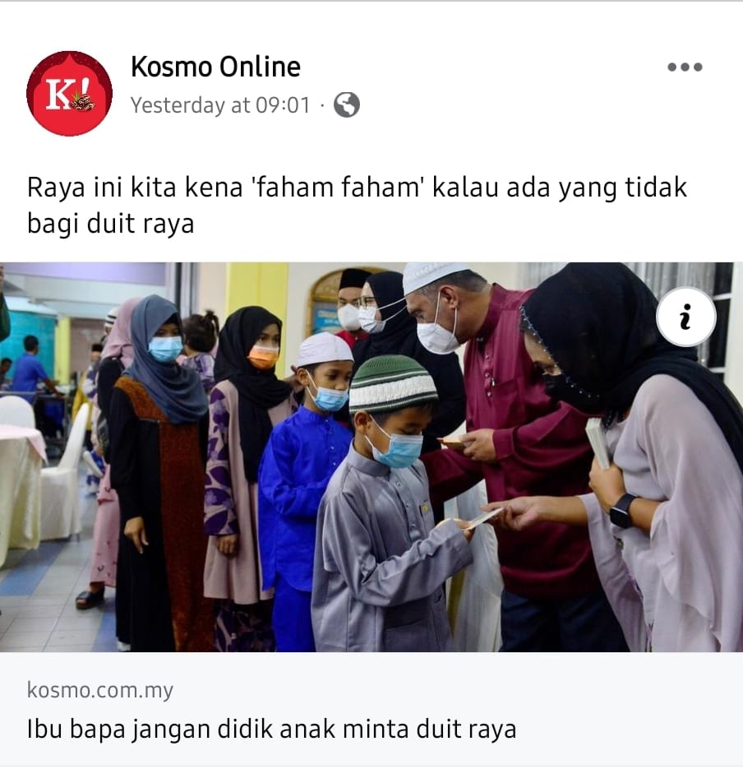Open the three-dot post options menu
The image size is (743, 769).
click(685, 67)
